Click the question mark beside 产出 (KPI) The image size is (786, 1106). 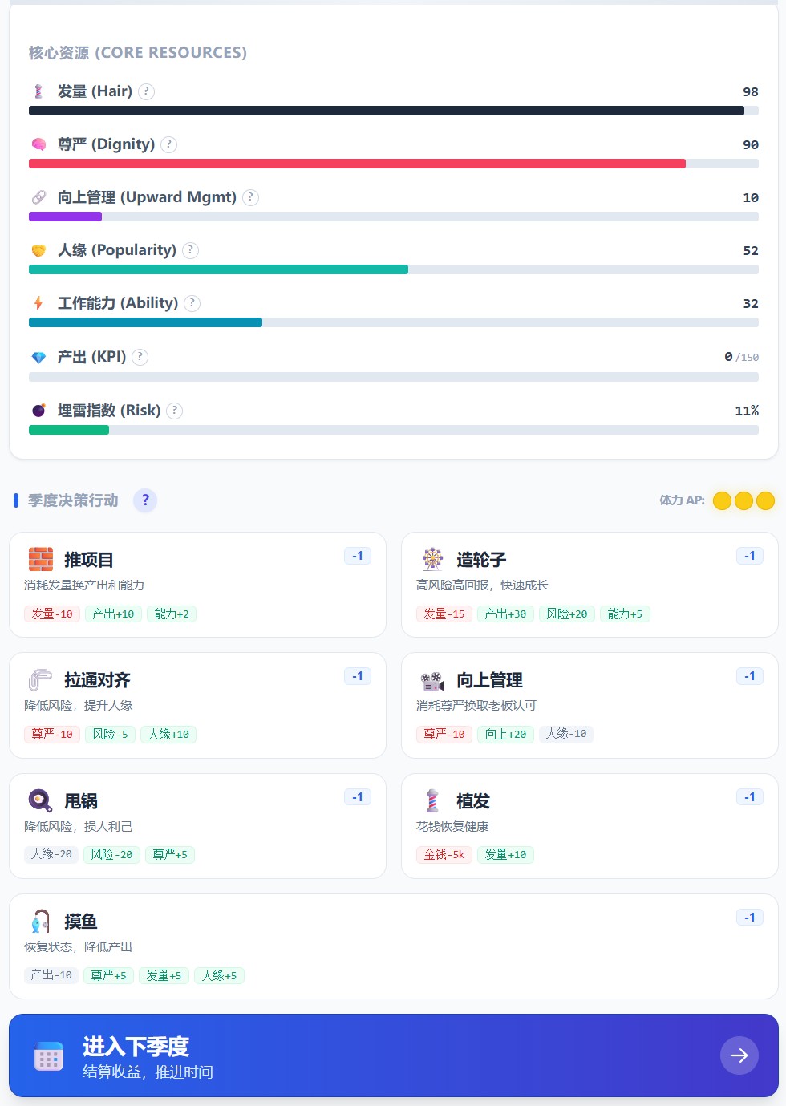[140, 357]
